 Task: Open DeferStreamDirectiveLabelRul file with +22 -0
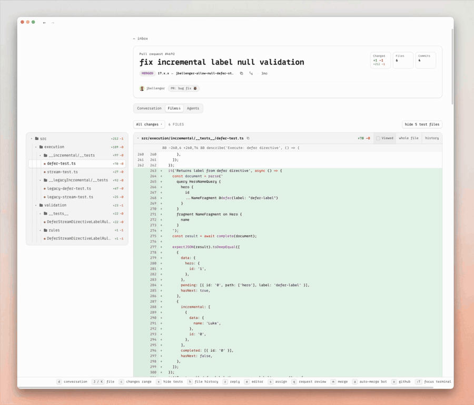pyautogui.click(x=77, y=222)
